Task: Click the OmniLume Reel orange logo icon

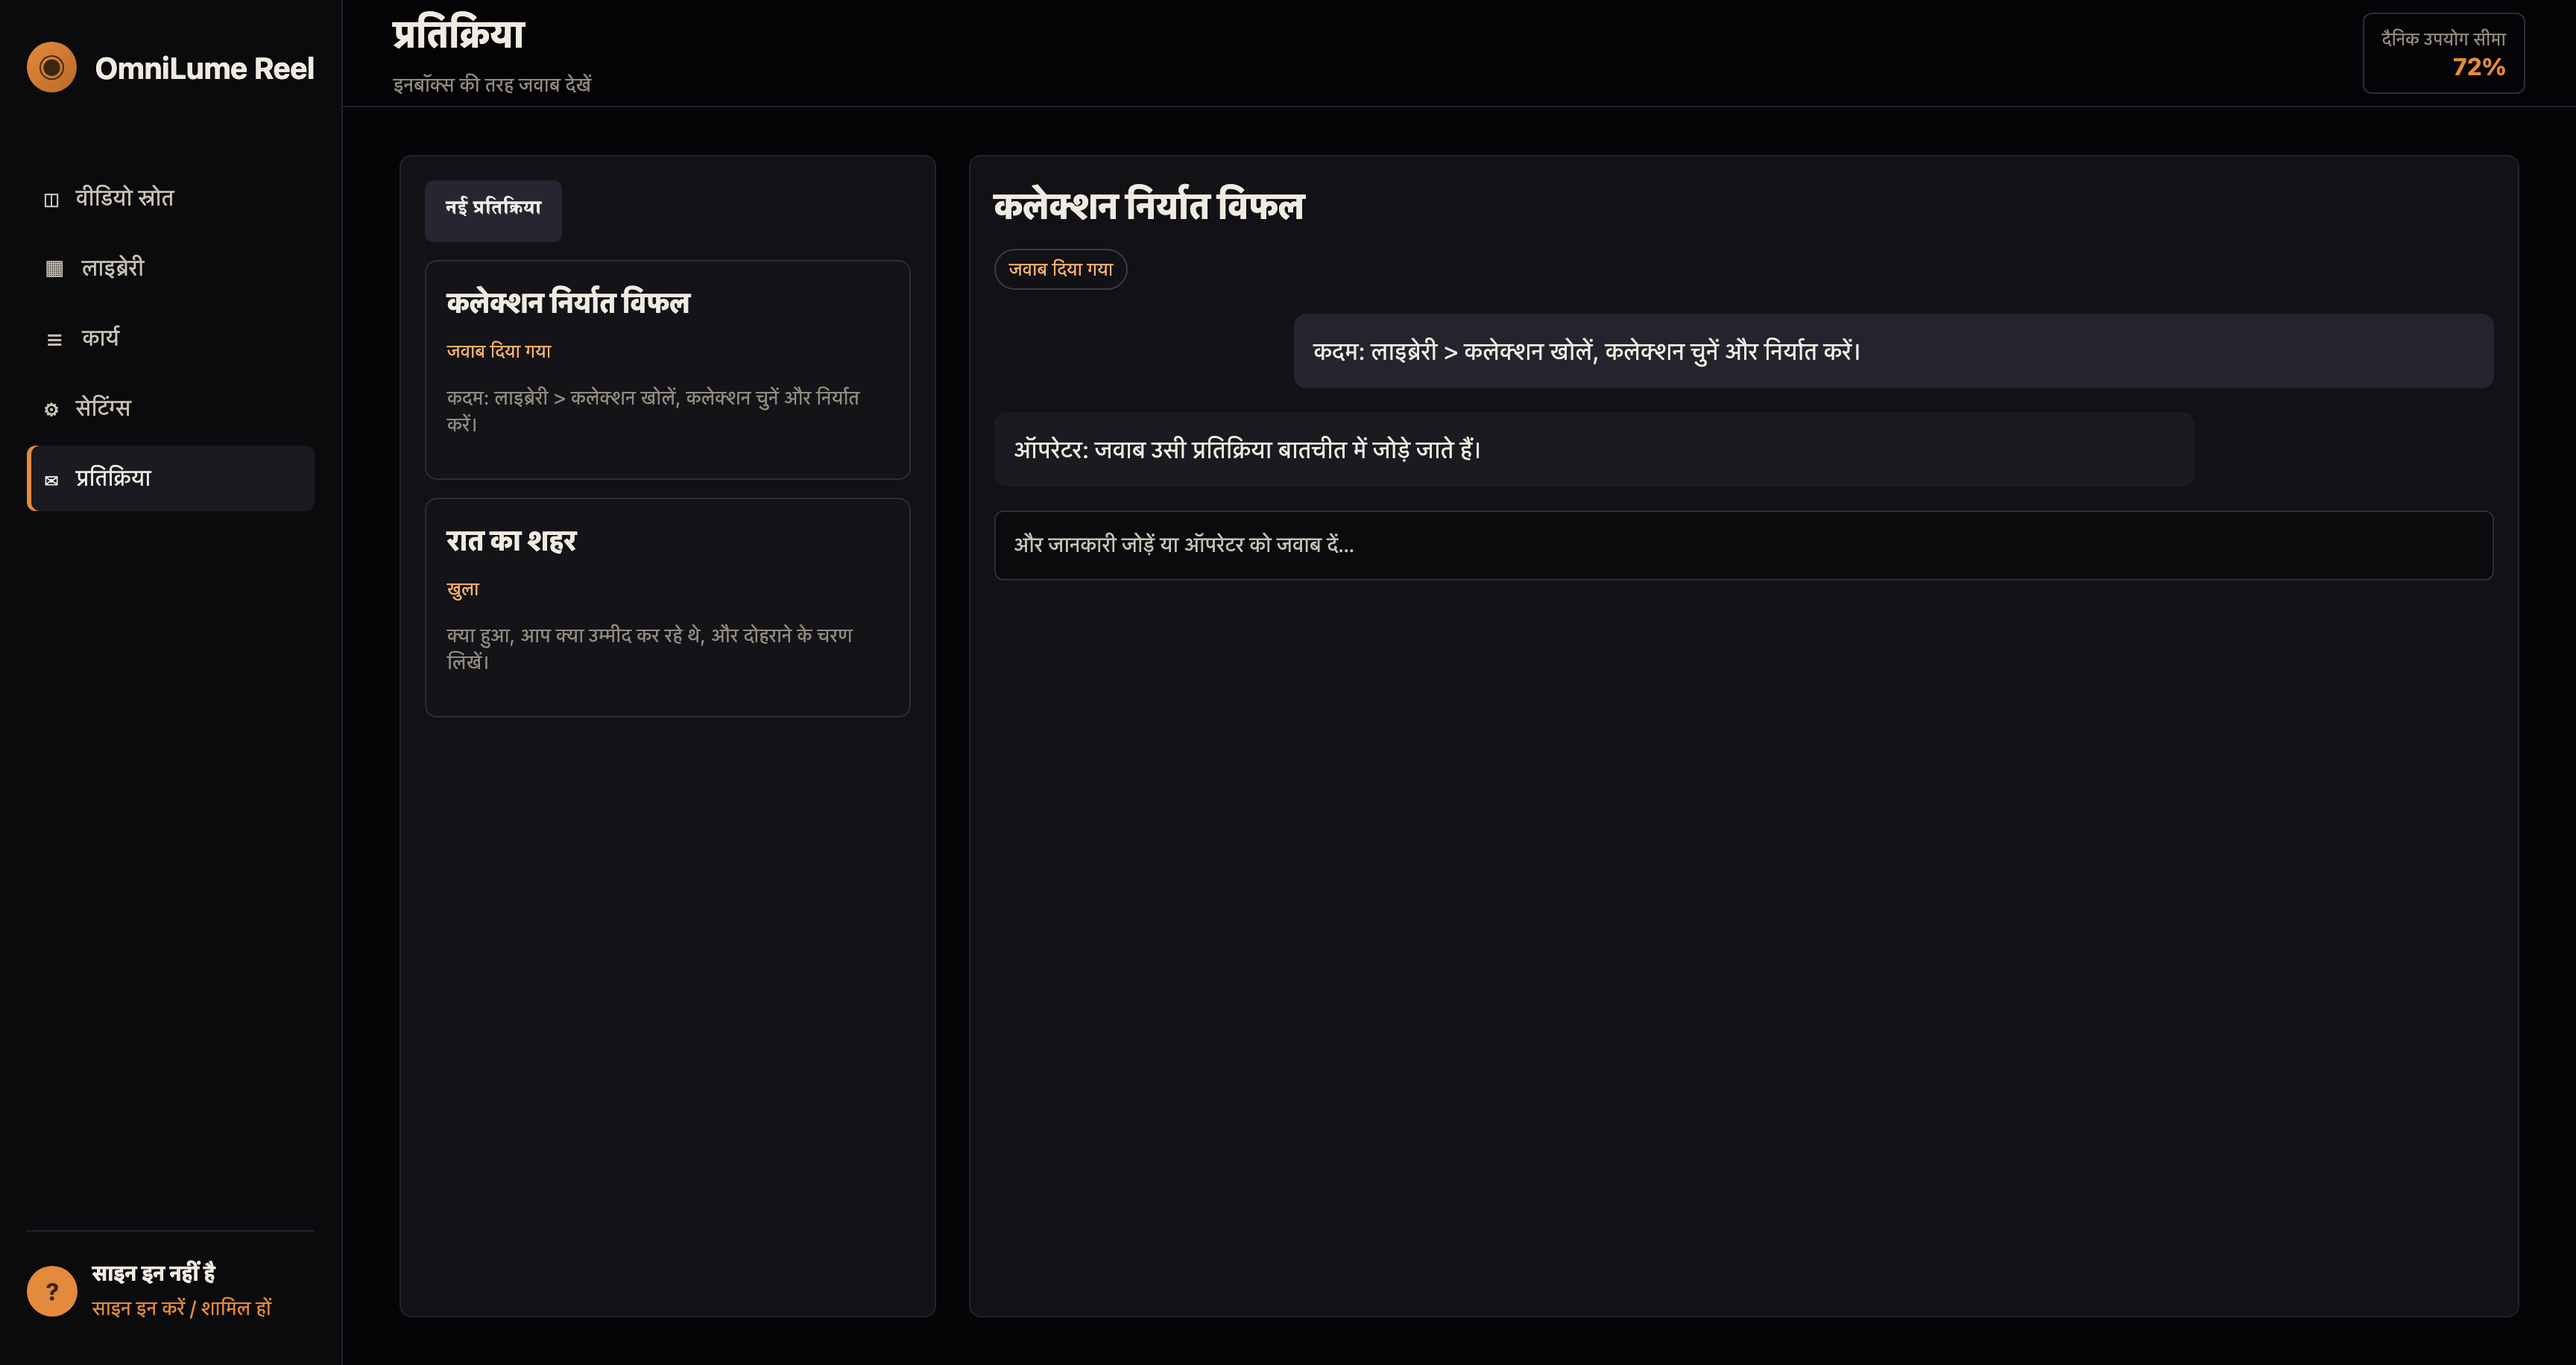Action: [x=52, y=67]
